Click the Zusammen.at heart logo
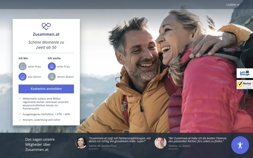Image resolution: width=253 pixels, height=158 pixels. (46, 26)
